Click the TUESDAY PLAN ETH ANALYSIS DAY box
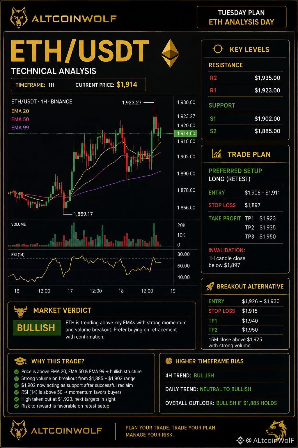Screen dimensions: 298x448 coord(242,17)
